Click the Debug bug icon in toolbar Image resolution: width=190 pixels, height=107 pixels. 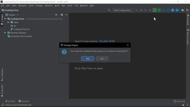(141, 10)
